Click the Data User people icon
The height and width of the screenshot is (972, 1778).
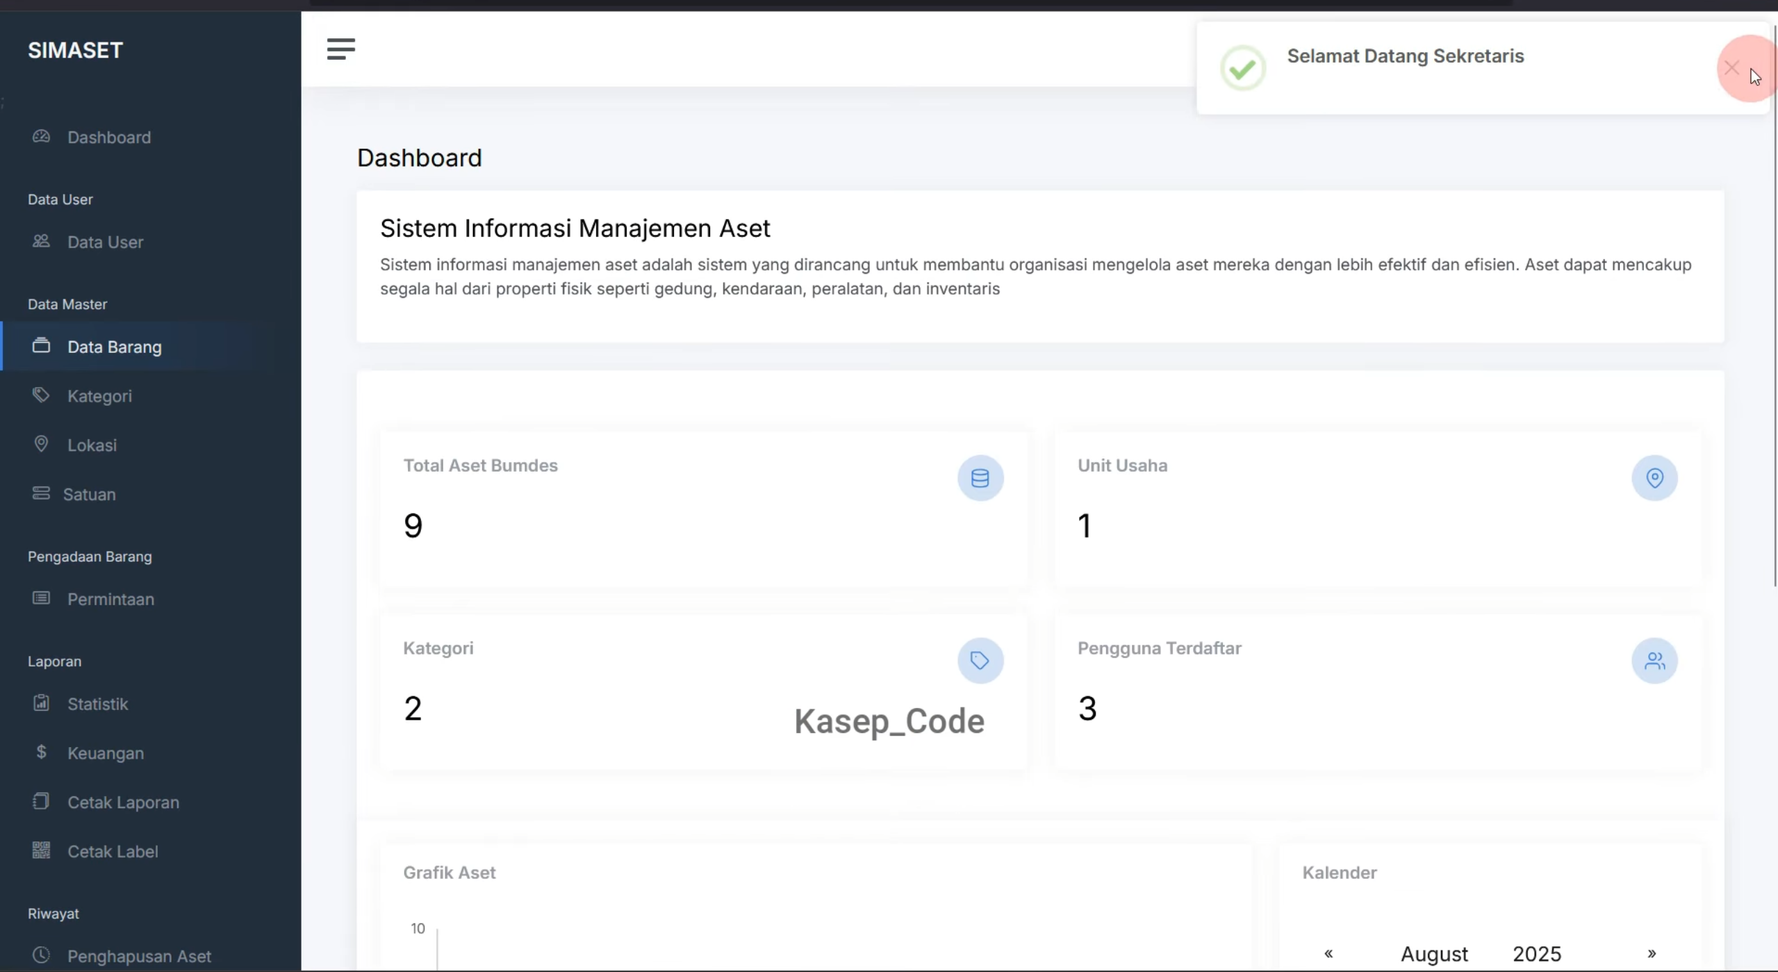[41, 241]
